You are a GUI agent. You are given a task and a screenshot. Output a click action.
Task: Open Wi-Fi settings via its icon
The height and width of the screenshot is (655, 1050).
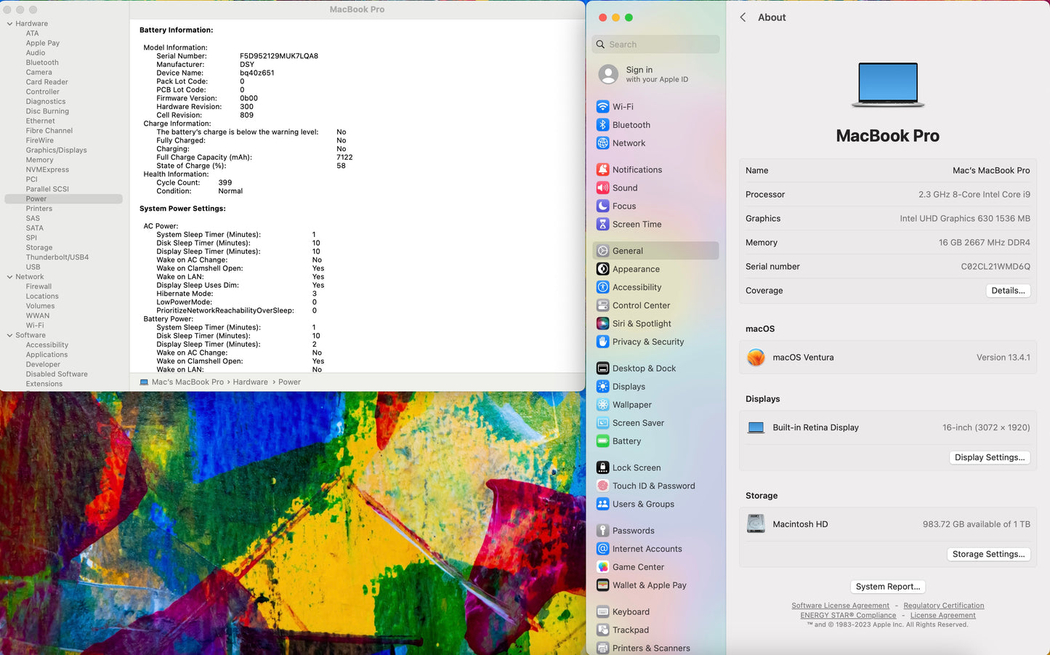[x=602, y=107]
